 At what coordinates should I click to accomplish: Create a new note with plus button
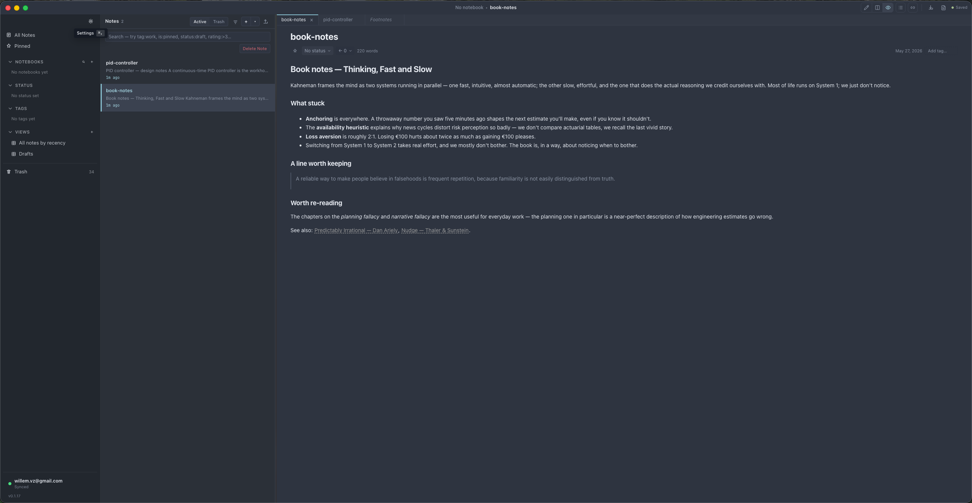[x=246, y=22]
